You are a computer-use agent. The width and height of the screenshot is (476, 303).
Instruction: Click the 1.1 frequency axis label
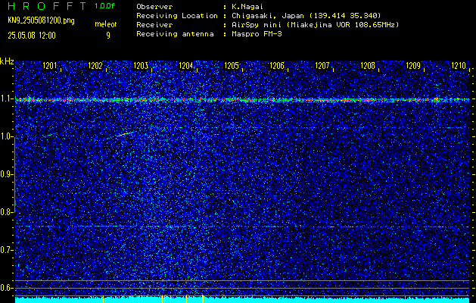tap(5, 99)
